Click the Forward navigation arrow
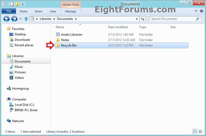This screenshot has width=206, height=136. click(x=14, y=19)
